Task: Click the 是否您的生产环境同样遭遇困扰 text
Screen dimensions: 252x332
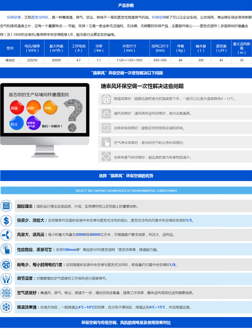Action: tap(39, 95)
